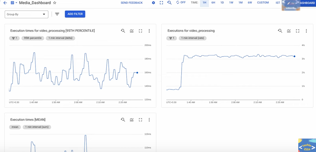Star the Media_Dashboard as favorite
Image resolution: width=316 pixels, height=152 pixels.
54,3
